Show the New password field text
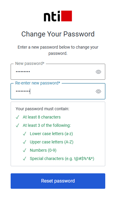 (x=98, y=72)
